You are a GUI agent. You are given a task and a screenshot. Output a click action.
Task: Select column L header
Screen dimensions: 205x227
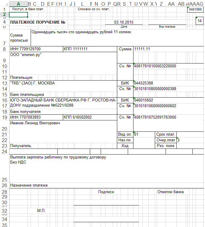point(83,4)
